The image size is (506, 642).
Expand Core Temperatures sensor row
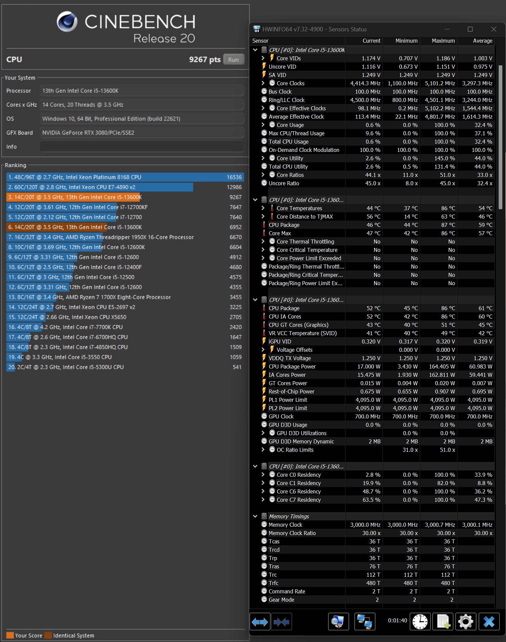pos(263,208)
